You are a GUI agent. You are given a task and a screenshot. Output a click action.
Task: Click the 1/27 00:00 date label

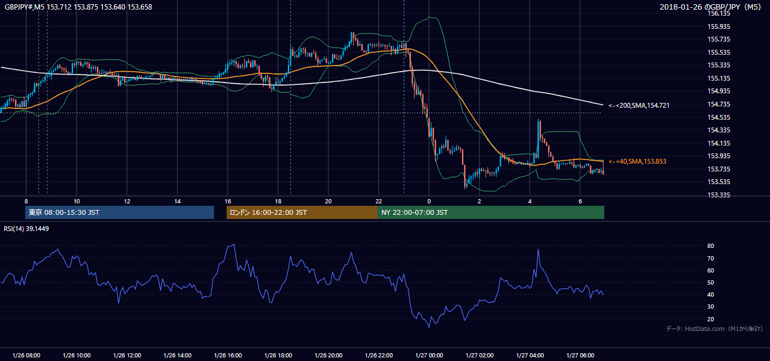coord(429,356)
